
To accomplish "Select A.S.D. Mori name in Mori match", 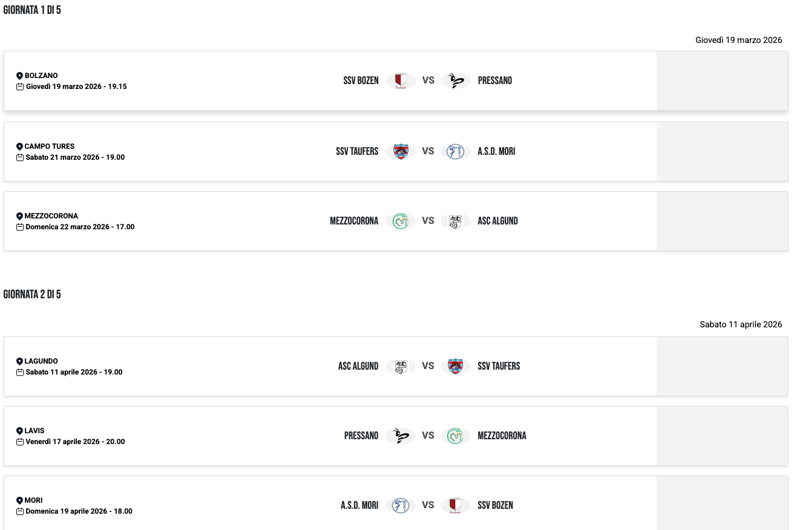I will pos(359,505).
